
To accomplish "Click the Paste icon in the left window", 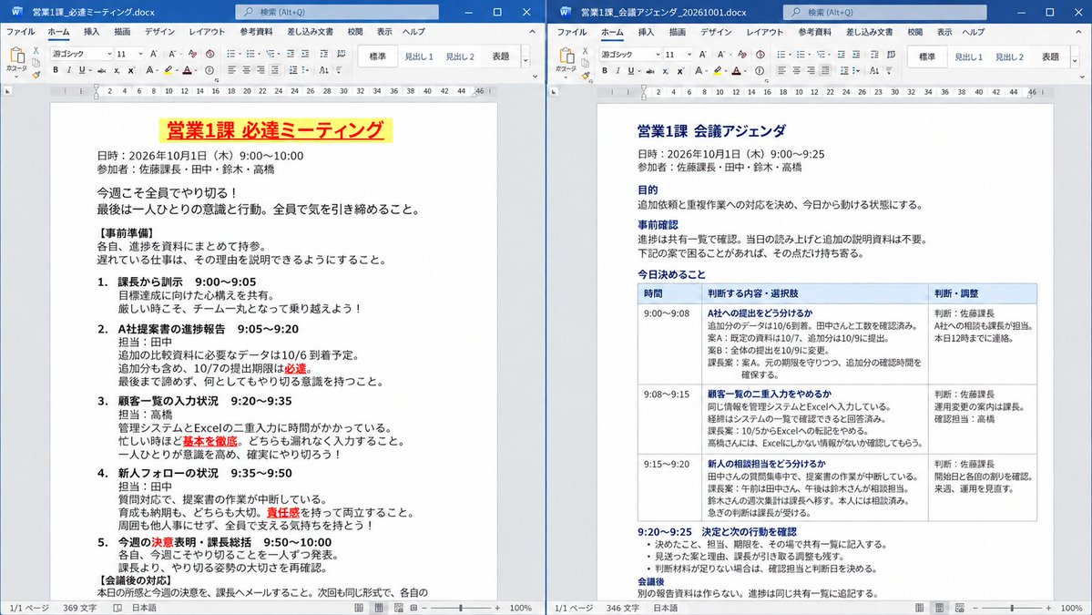I will (16, 56).
